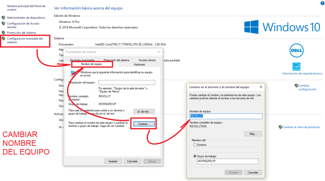Close Cambios en el dominio dialog
The height and width of the screenshot is (181, 325).
click(261, 87)
